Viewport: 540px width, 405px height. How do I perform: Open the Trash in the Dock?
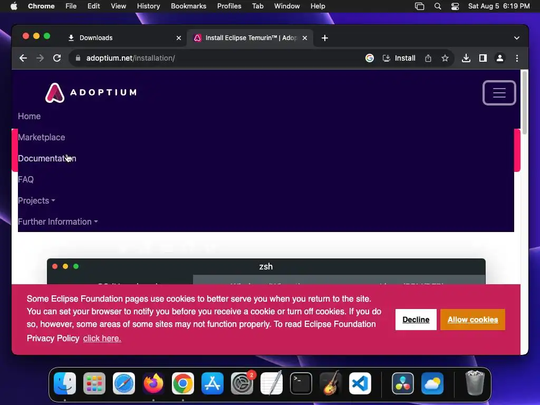click(475, 383)
